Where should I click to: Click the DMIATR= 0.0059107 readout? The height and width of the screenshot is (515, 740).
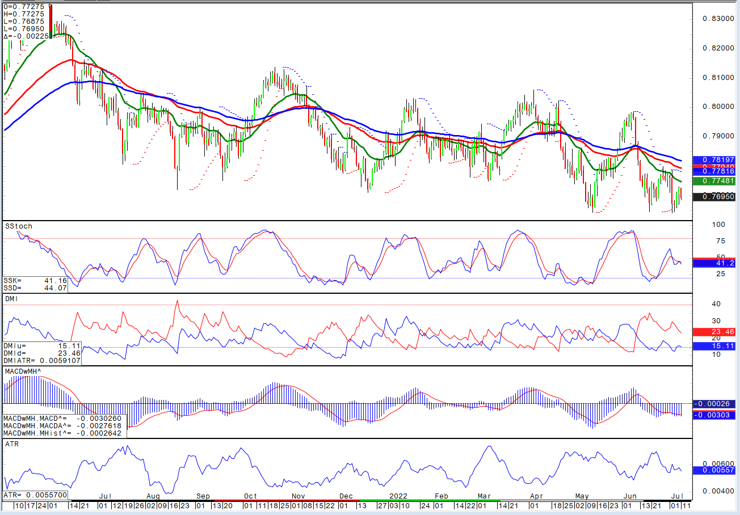click(42, 360)
